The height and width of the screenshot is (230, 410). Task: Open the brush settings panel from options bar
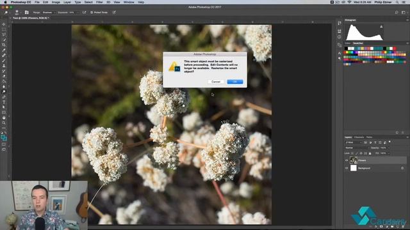pyautogui.click(x=27, y=12)
